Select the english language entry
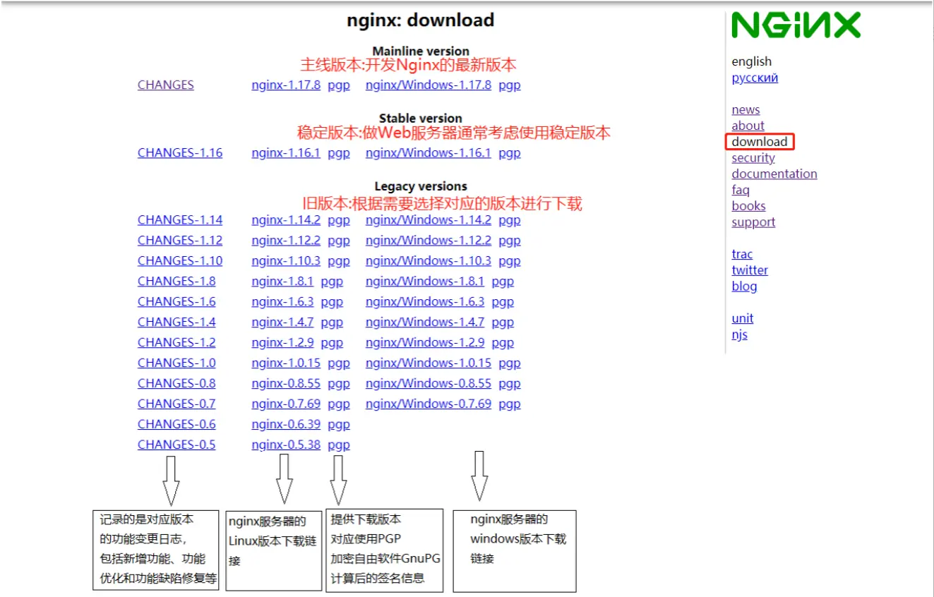The height and width of the screenshot is (597, 934). pos(752,61)
